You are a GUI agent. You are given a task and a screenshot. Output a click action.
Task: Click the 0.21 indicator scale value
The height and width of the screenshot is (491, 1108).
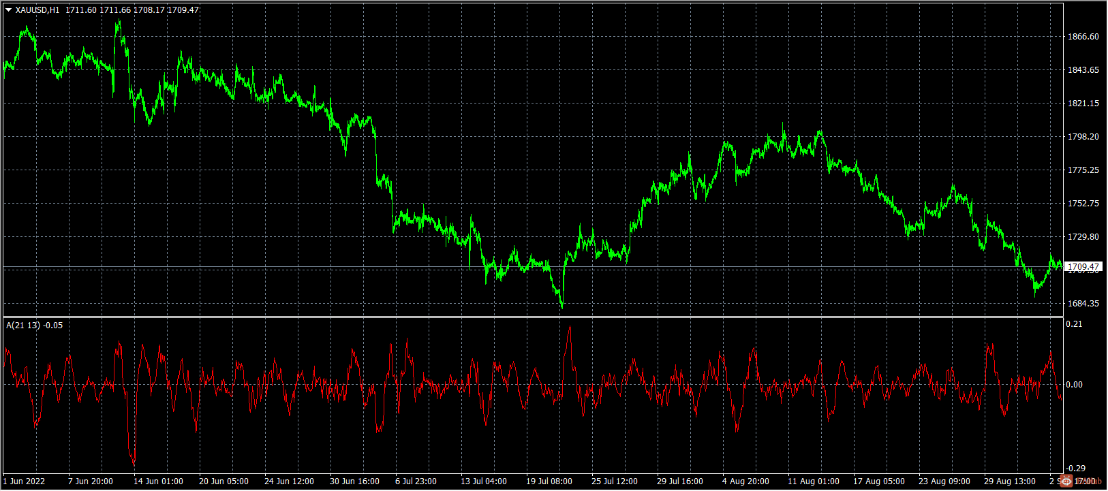click(x=1074, y=324)
